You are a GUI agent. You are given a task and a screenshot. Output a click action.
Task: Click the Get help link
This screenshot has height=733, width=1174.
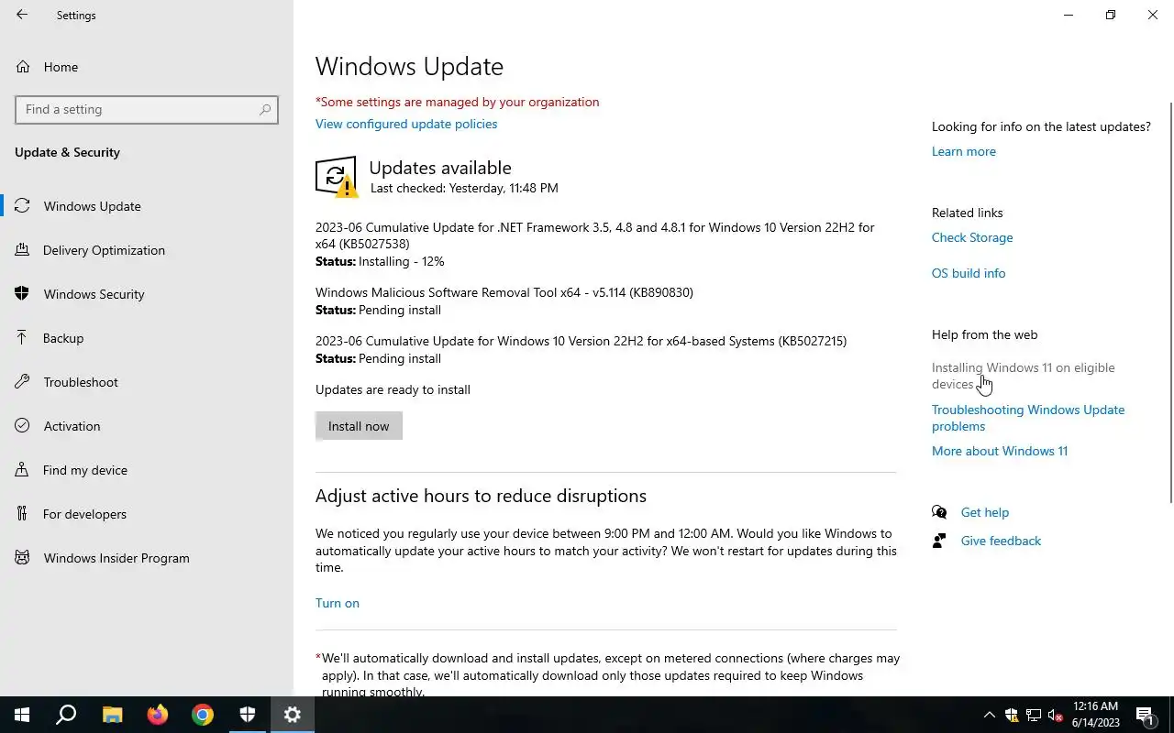click(985, 512)
